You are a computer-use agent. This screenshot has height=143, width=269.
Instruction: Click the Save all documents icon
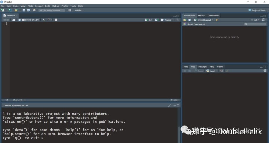tap(28, 10)
